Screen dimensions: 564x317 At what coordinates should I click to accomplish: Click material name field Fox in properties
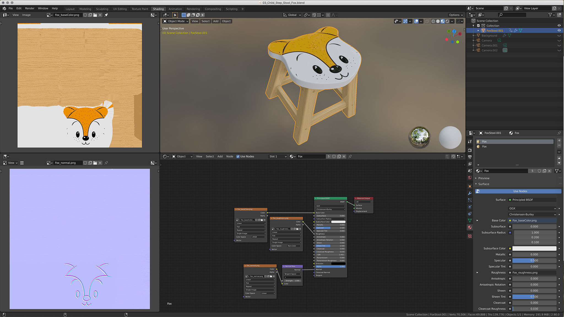tap(505, 171)
